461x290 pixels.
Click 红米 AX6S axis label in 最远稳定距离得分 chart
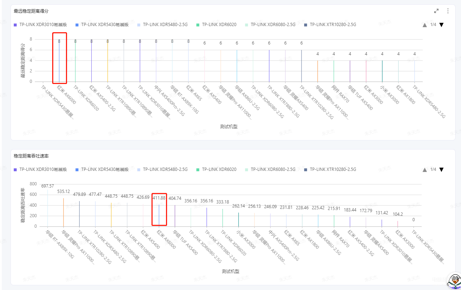pos(194,93)
